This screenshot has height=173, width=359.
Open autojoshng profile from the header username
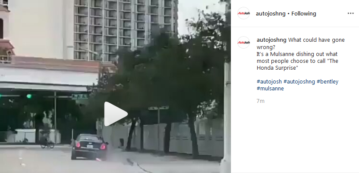(271, 14)
